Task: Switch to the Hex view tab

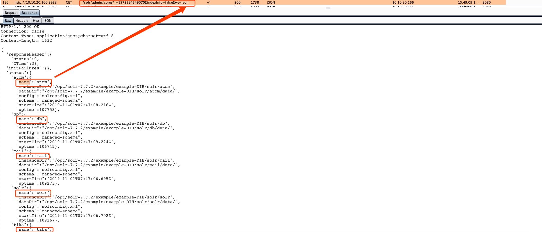Action: pyautogui.click(x=36, y=20)
